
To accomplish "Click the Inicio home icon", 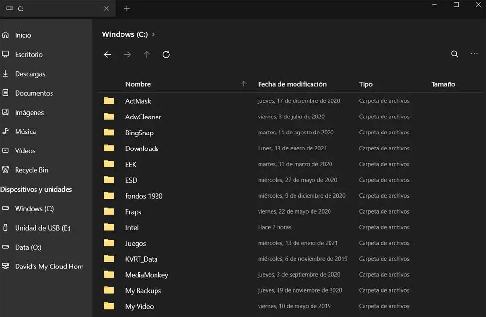I will [x=5, y=35].
